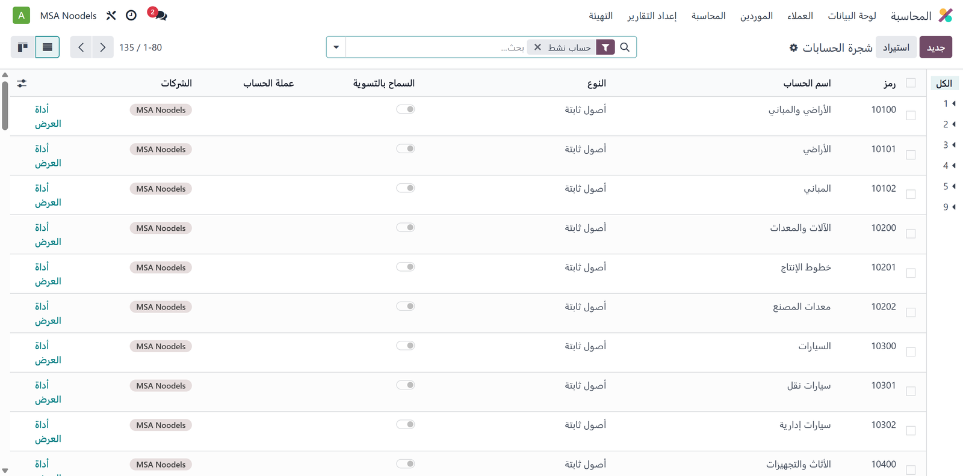Toggle reconciliation for السيارات account
The width and height of the screenshot is (963, 476).
[406, 346]
